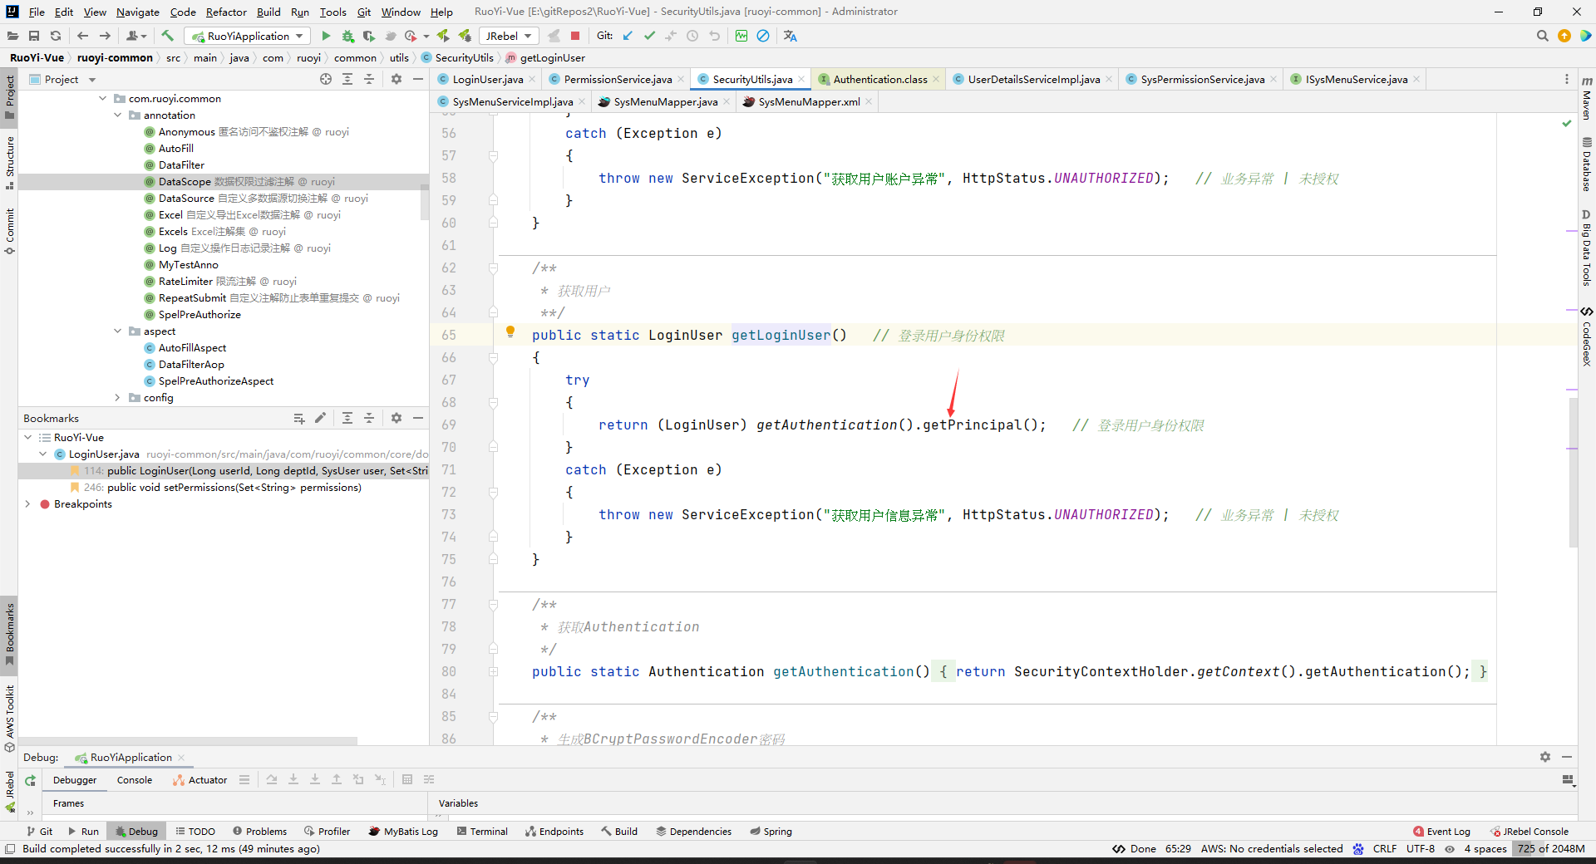Screen dimensions: 1596x864
Task: Toggle Bookmarks tool window stripe button
Action: pyautogui.click(x=9, y=634)
